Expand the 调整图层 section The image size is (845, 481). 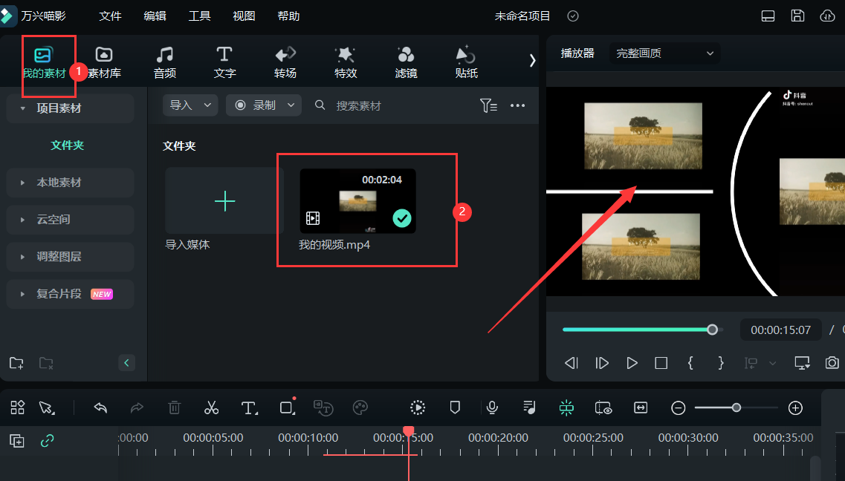pyautogui.click(x=70, y=257)
